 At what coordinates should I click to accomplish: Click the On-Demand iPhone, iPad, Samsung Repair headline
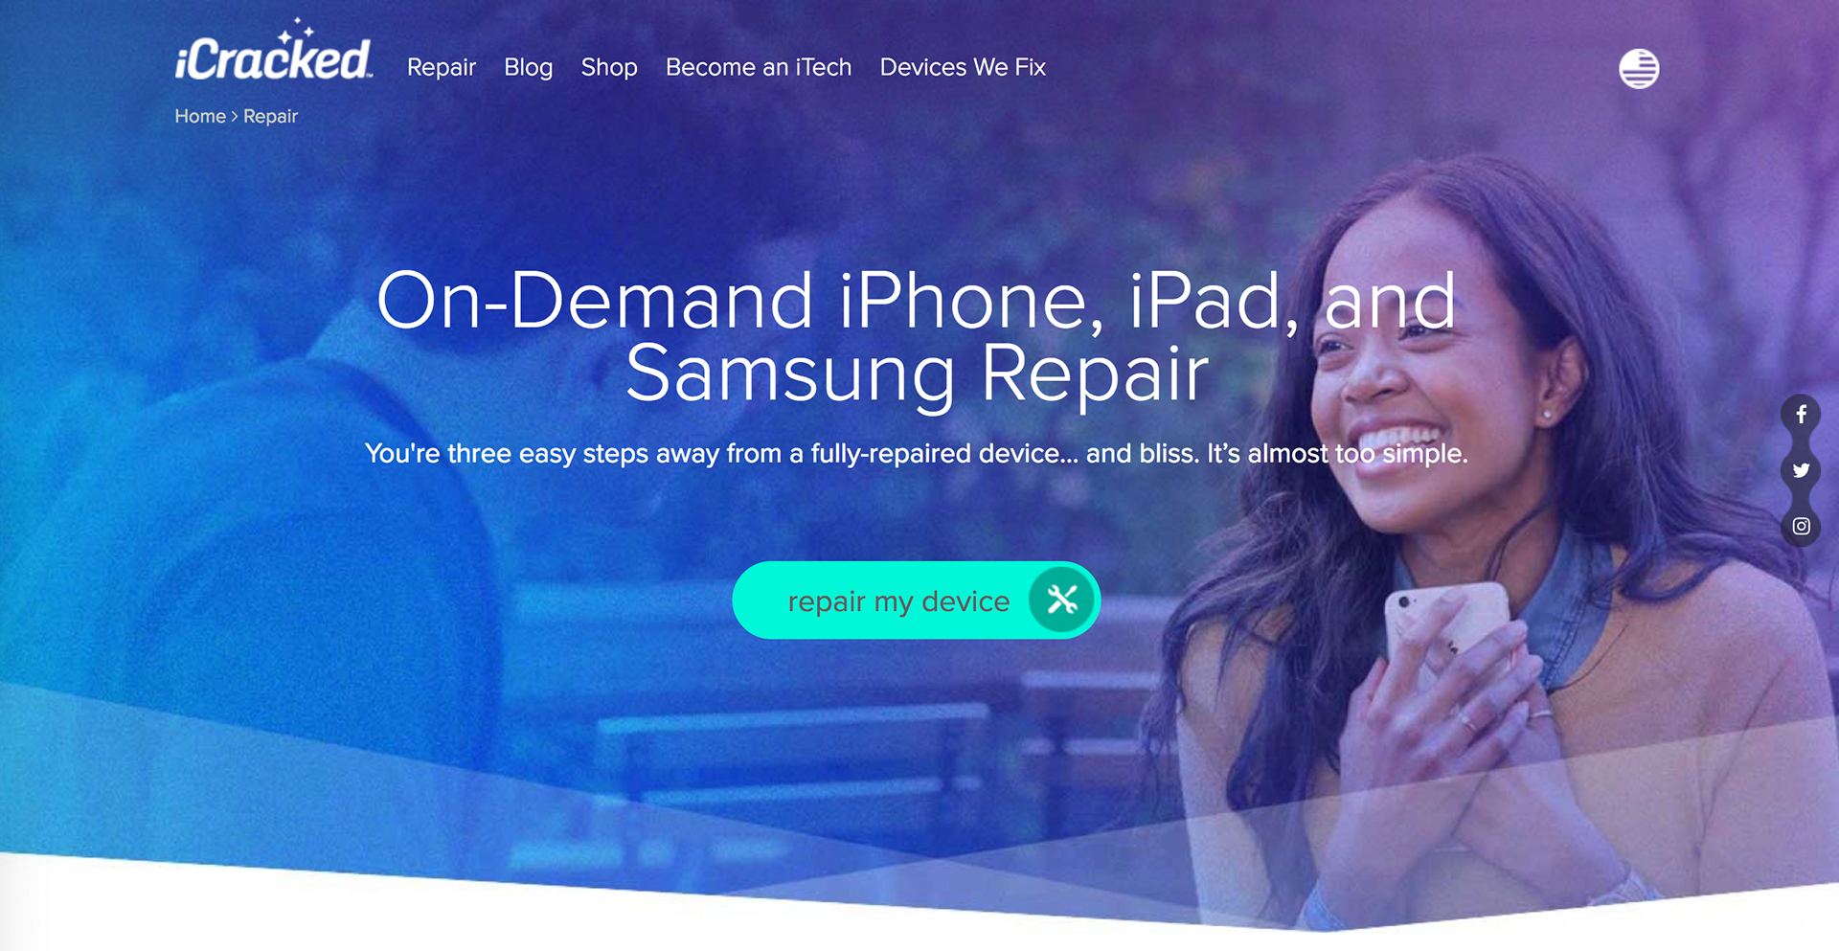(x=917, y=337)
